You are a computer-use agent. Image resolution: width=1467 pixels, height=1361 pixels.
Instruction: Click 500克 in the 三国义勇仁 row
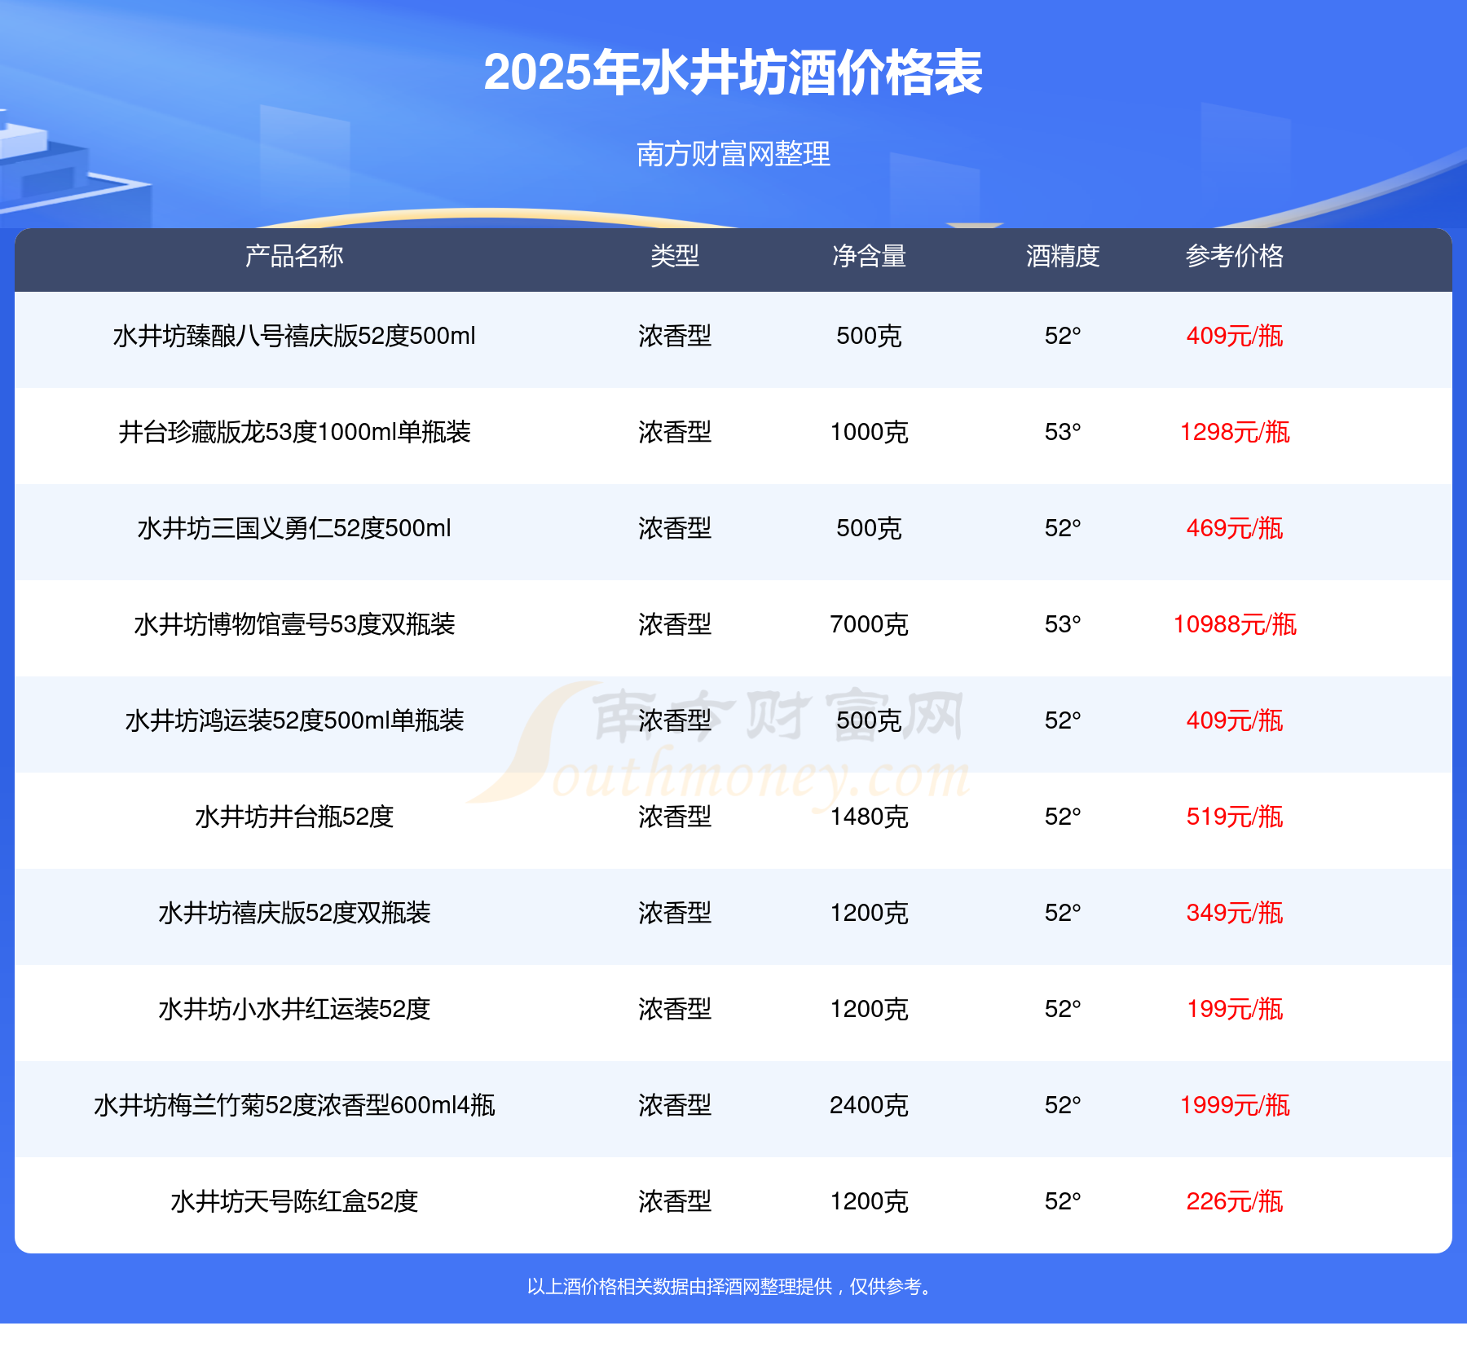point(869,528)
